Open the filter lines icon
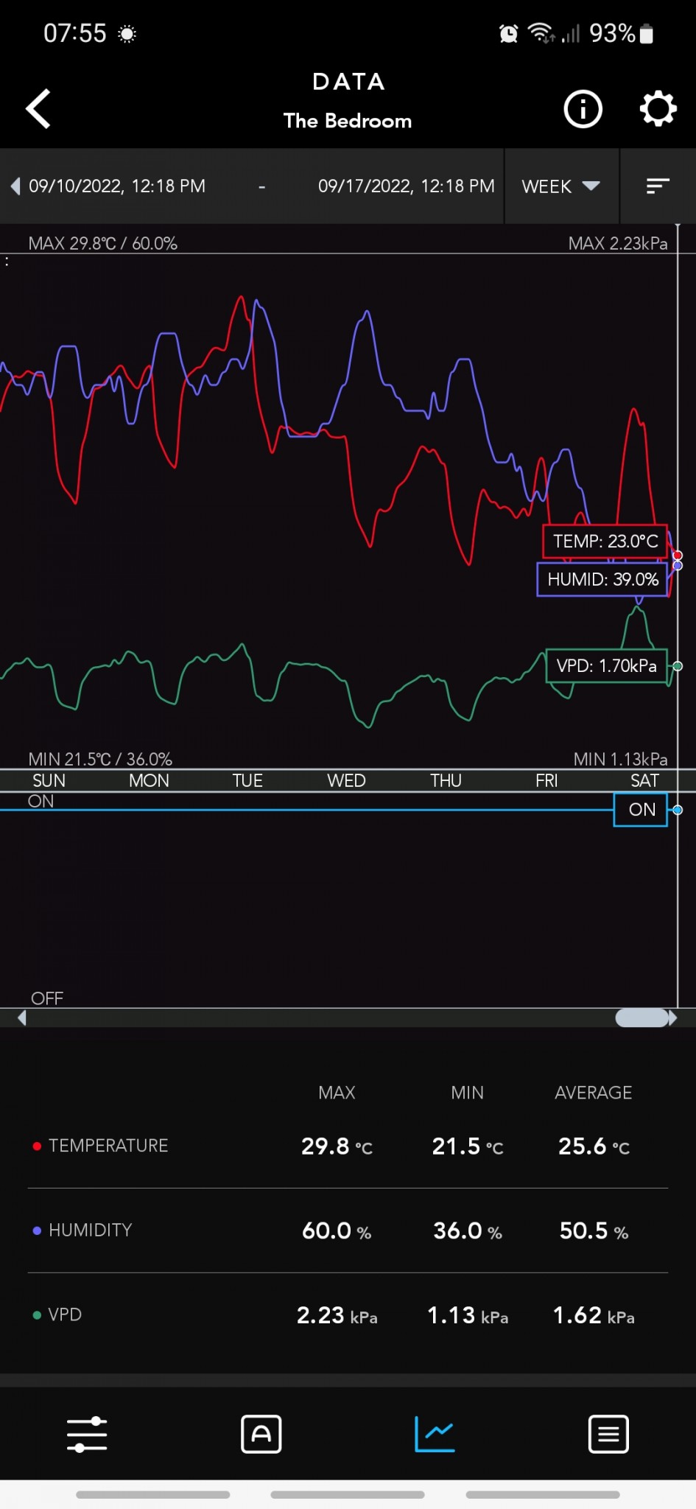Viewport: 696px width, 1509px height. coord(657,186)
